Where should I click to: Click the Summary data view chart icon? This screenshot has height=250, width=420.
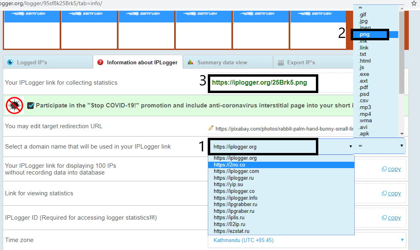(x=191, y=62)
